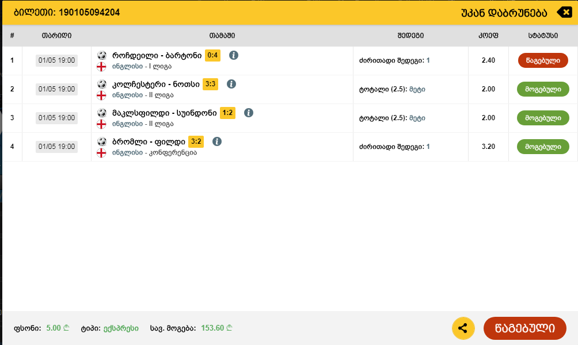
Task: Click match name ბრომლი - ფილდი
Action: pyautogui.click(x=149, y=142)
